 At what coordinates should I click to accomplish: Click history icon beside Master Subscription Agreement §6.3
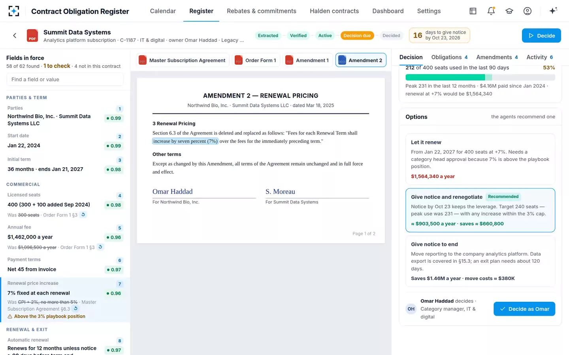tap(75, 308)
